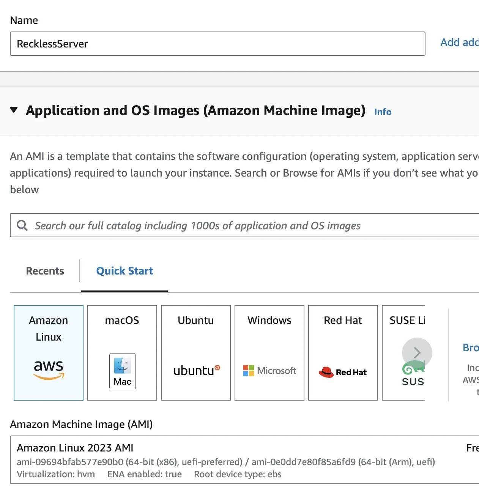
Task: Click the Virtualization: hvm text
Action: pos(56,474)
